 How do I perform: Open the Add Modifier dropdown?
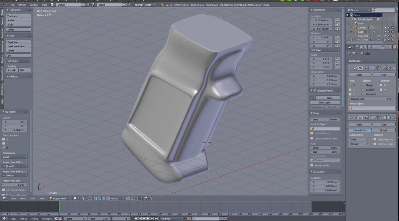[372, 61]
